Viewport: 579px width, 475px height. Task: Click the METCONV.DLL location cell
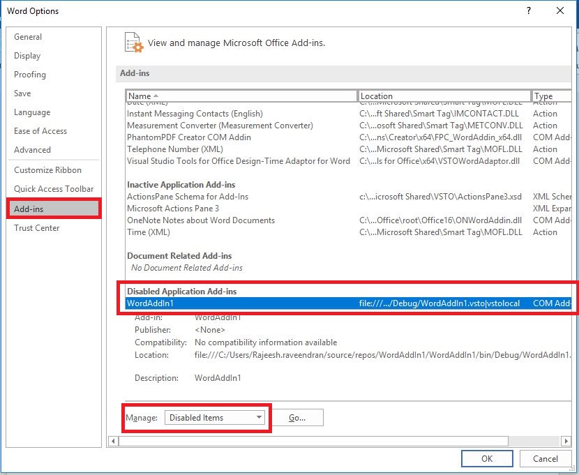pyautogui.click(x=441, y=126)
